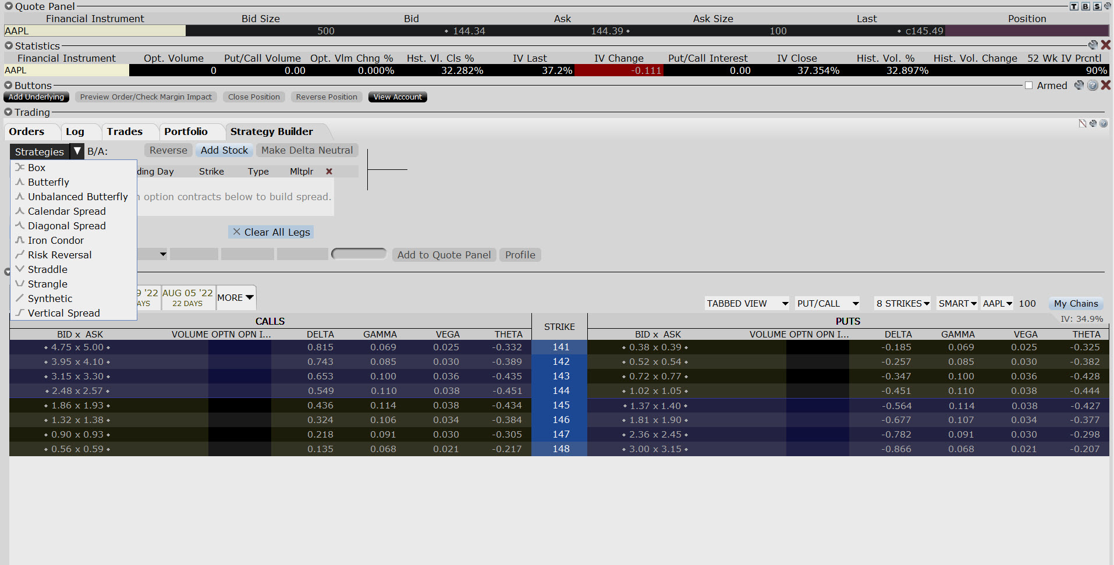Image resolution: width=1114 pixels, height=565 pixels.
Task: Click the Add Underlying button
Action: coord(36,97)
